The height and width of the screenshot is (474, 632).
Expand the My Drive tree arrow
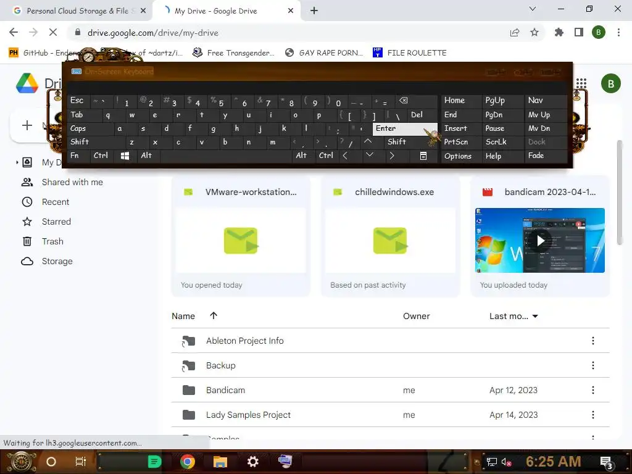17,162
